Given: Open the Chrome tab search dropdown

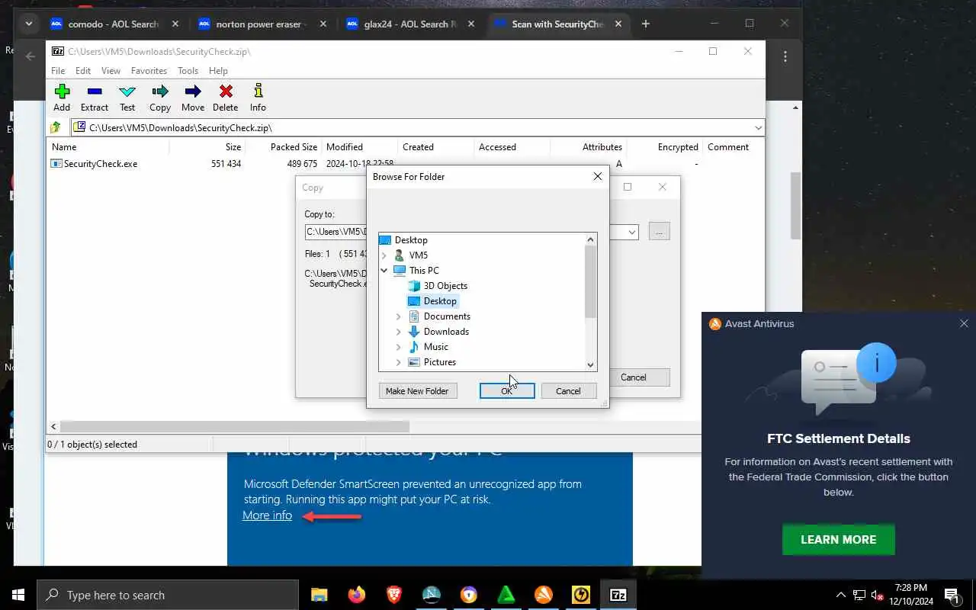Looking at the screenshot, I should pos(28,24).
